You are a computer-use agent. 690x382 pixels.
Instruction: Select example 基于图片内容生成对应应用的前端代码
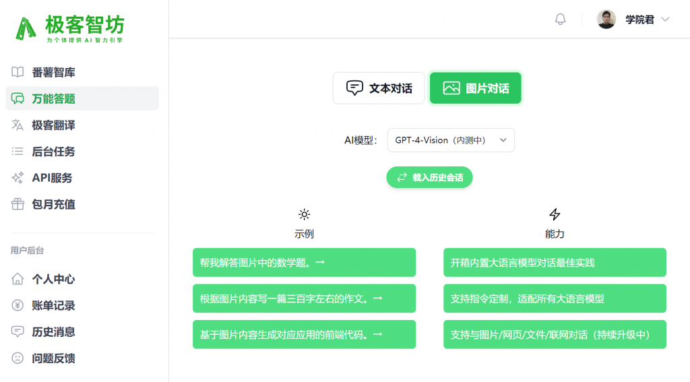pos(304,334)
